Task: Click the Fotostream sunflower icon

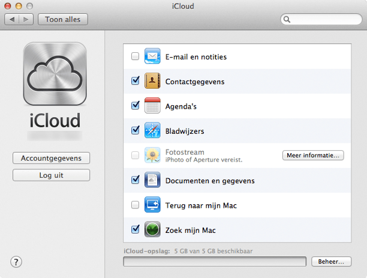Action: click(x=152, y=155)
